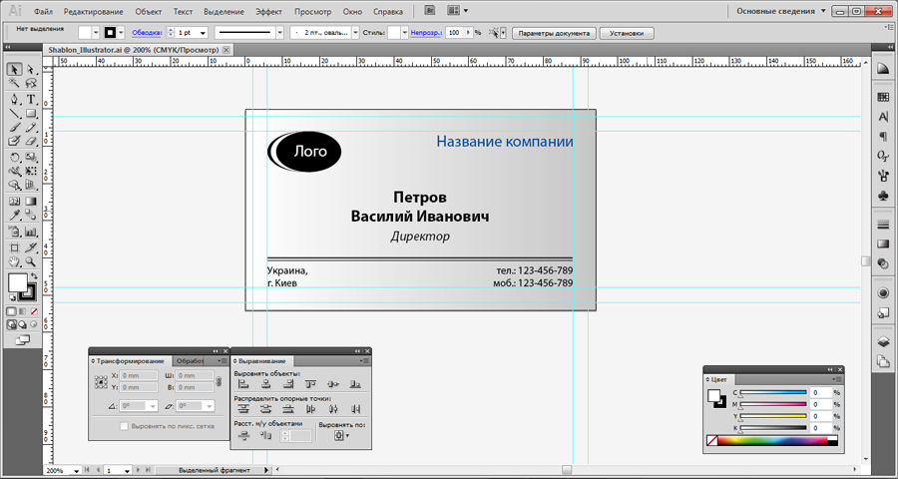This screenshot has height=479, width=898.
Task: Adjust the Cyan (C) slider in Цвет
Action: [x=773, y=393]
